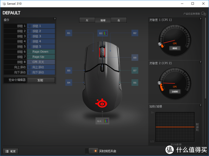Select the B8 button marker
Screen dimensions: 209x156
pos(135,58)
